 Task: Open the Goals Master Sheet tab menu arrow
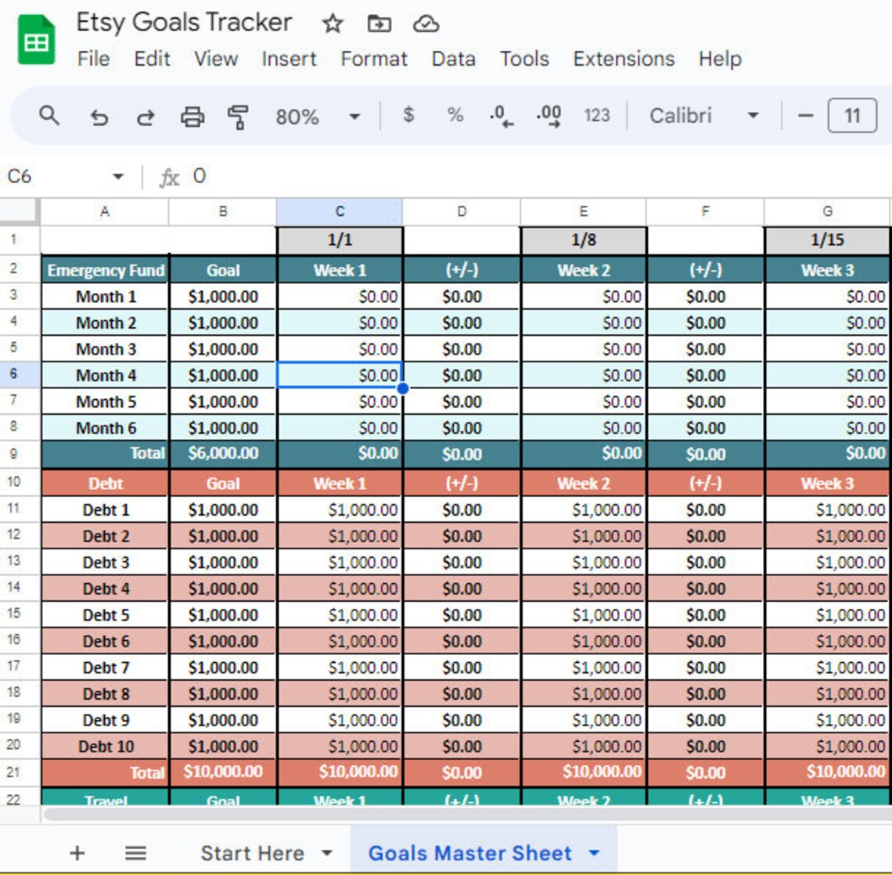593,852
